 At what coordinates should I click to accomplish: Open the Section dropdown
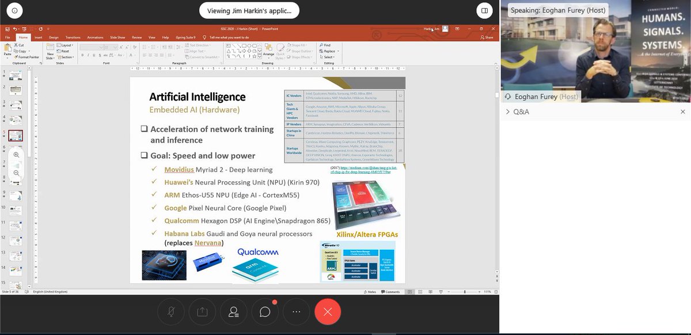[x=65, y=57]
